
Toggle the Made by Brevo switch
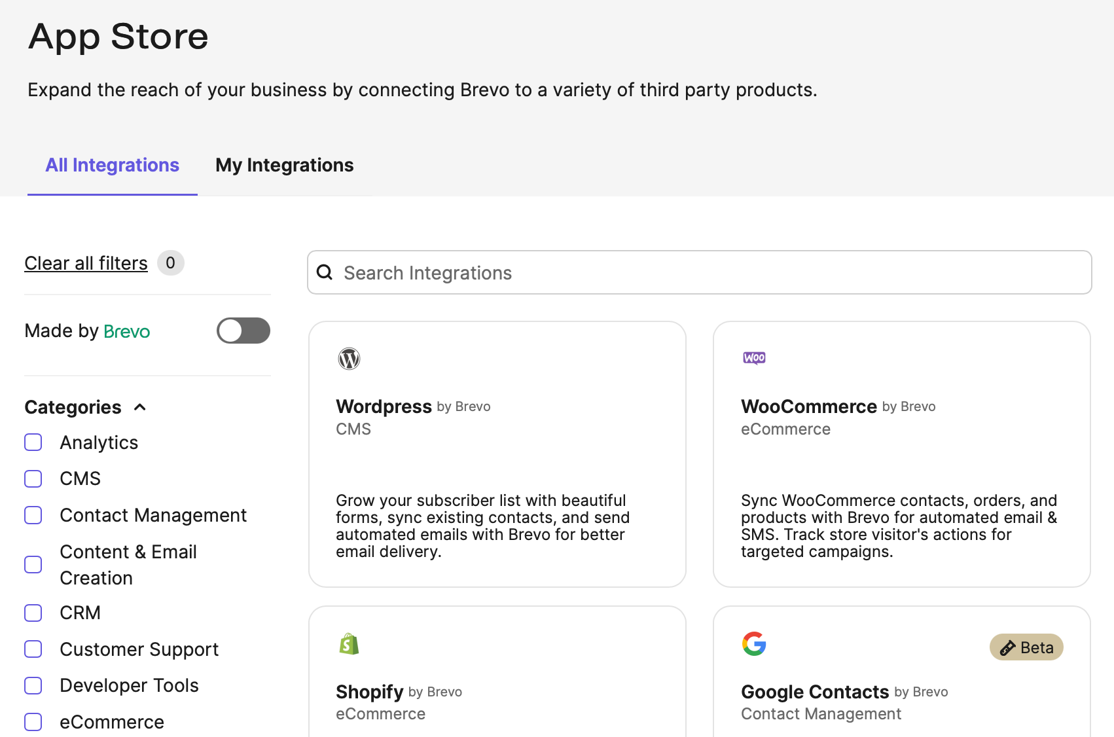243,331
